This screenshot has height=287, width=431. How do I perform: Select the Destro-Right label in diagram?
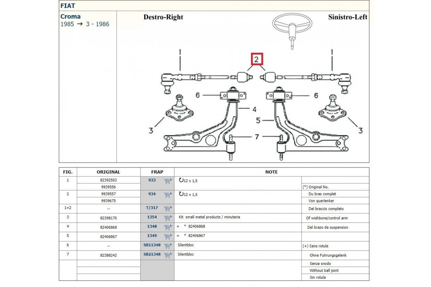(163, 17)
